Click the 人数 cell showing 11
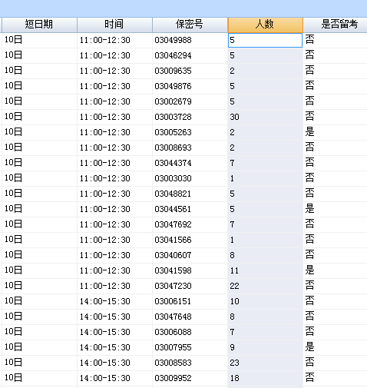367x388 pixels. (x=265, y=270)
